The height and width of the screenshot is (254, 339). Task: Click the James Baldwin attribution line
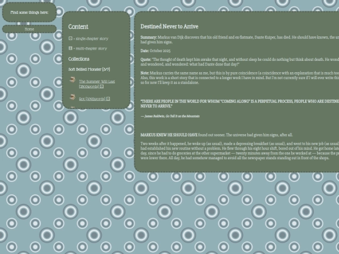pyautogui.click(x=170, y=116)
